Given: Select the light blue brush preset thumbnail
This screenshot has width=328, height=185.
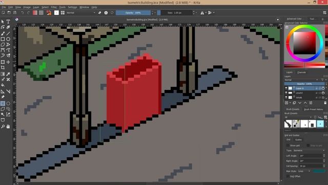Looking at the screenshot, I should pyautogui.click(x=320, y=124).
